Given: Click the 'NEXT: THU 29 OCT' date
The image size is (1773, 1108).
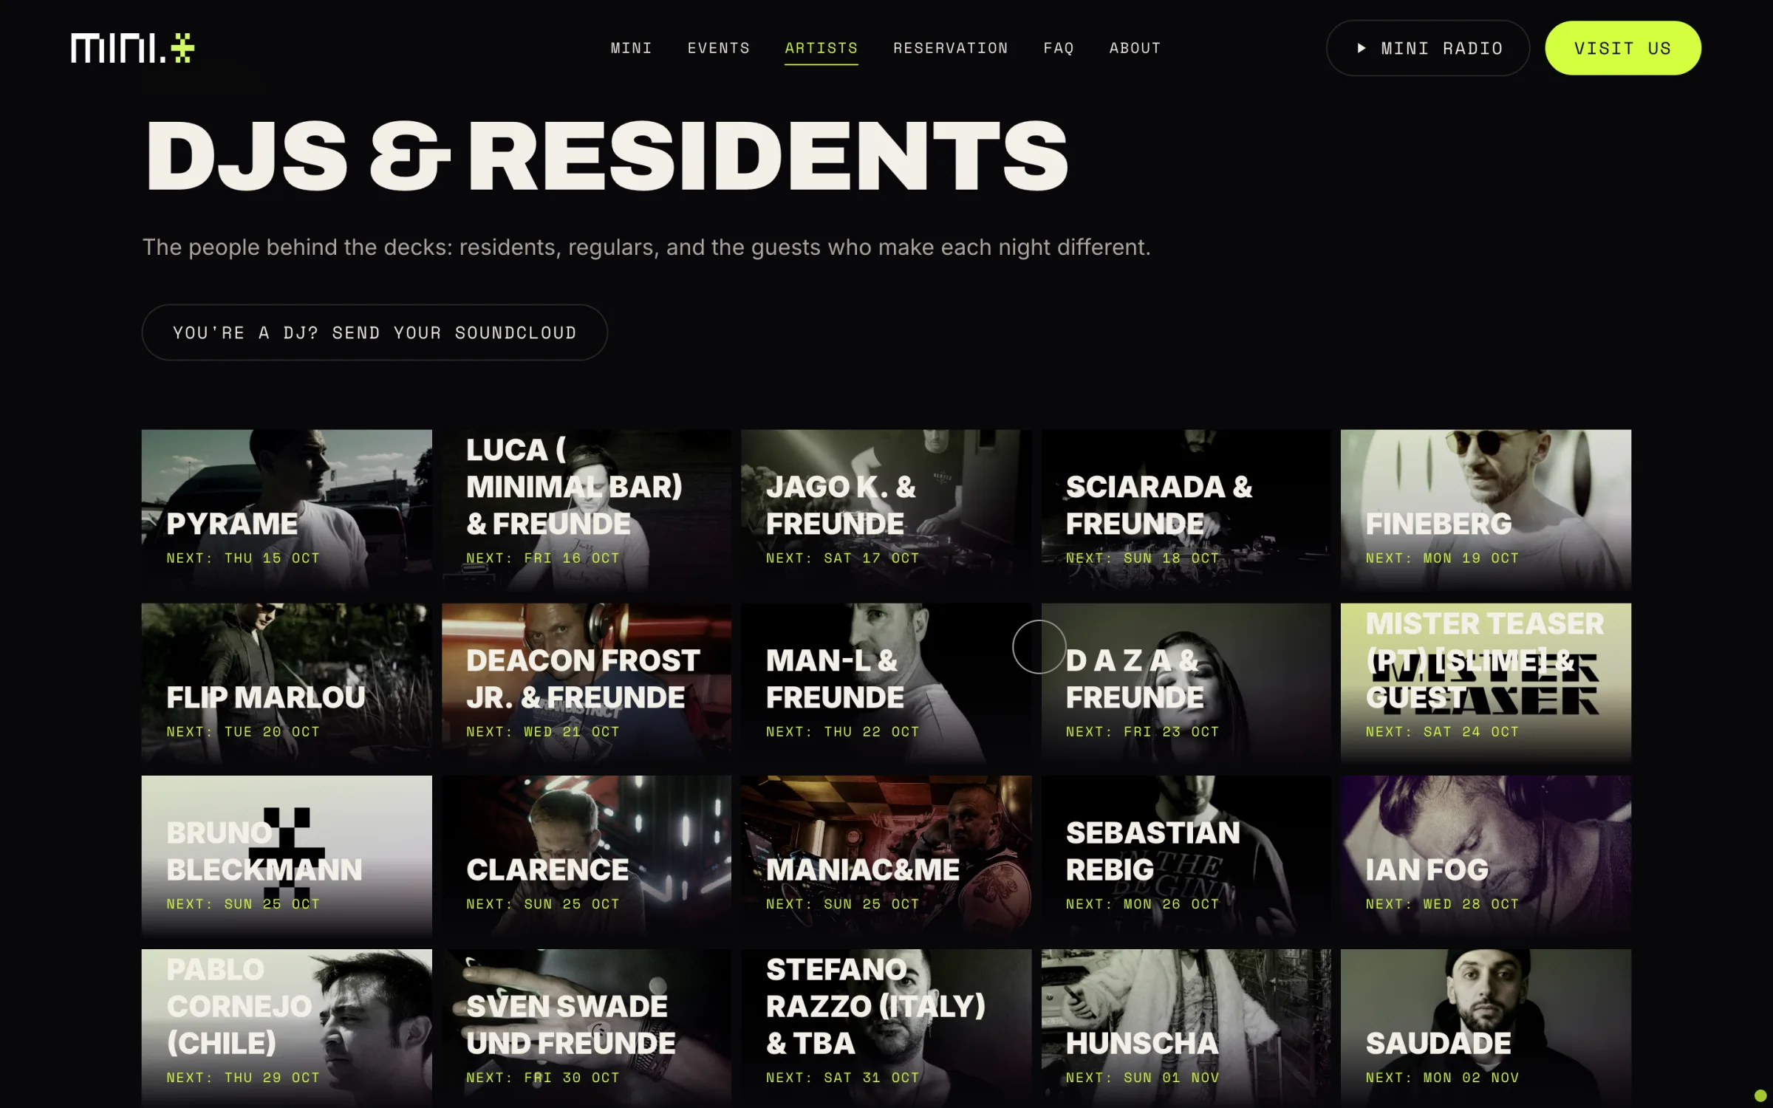Looking at the screenshot, I should pos(243,1078).
